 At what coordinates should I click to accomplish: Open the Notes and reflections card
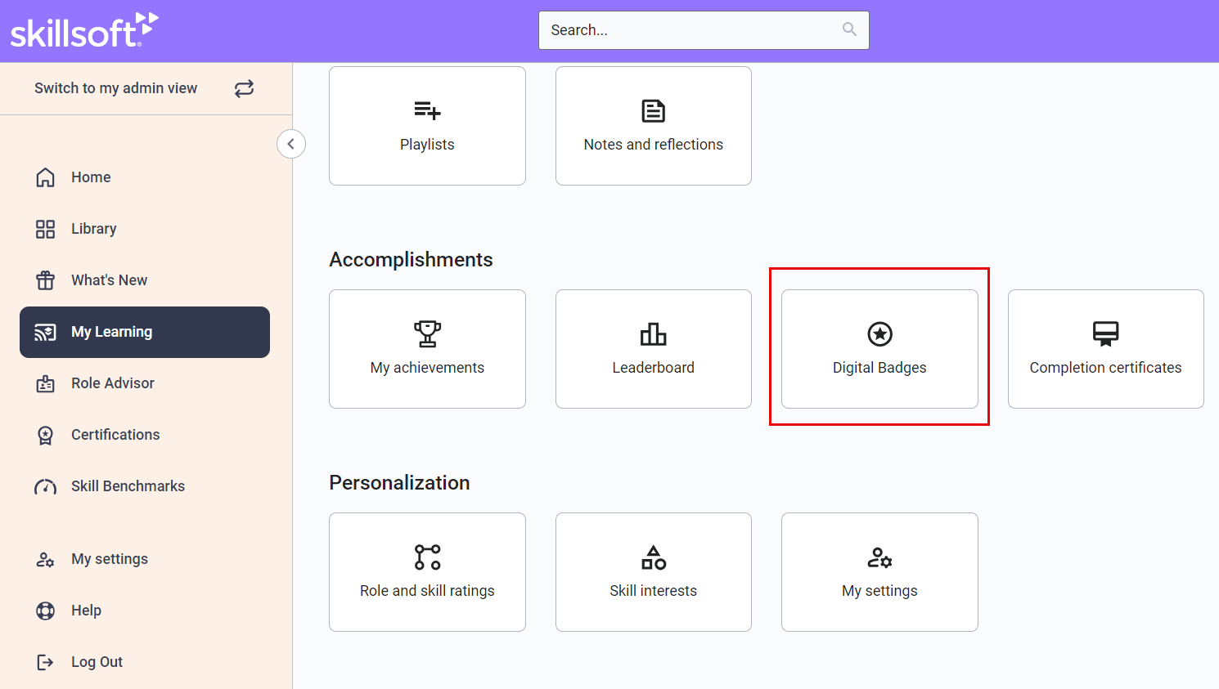pos(653,126)
